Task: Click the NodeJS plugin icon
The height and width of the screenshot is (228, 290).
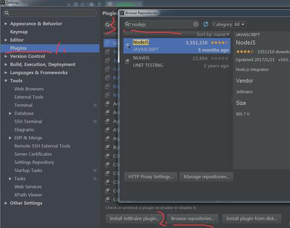Action: tap(128, 46)
